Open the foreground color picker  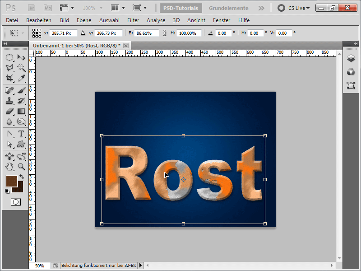[12, 181]
